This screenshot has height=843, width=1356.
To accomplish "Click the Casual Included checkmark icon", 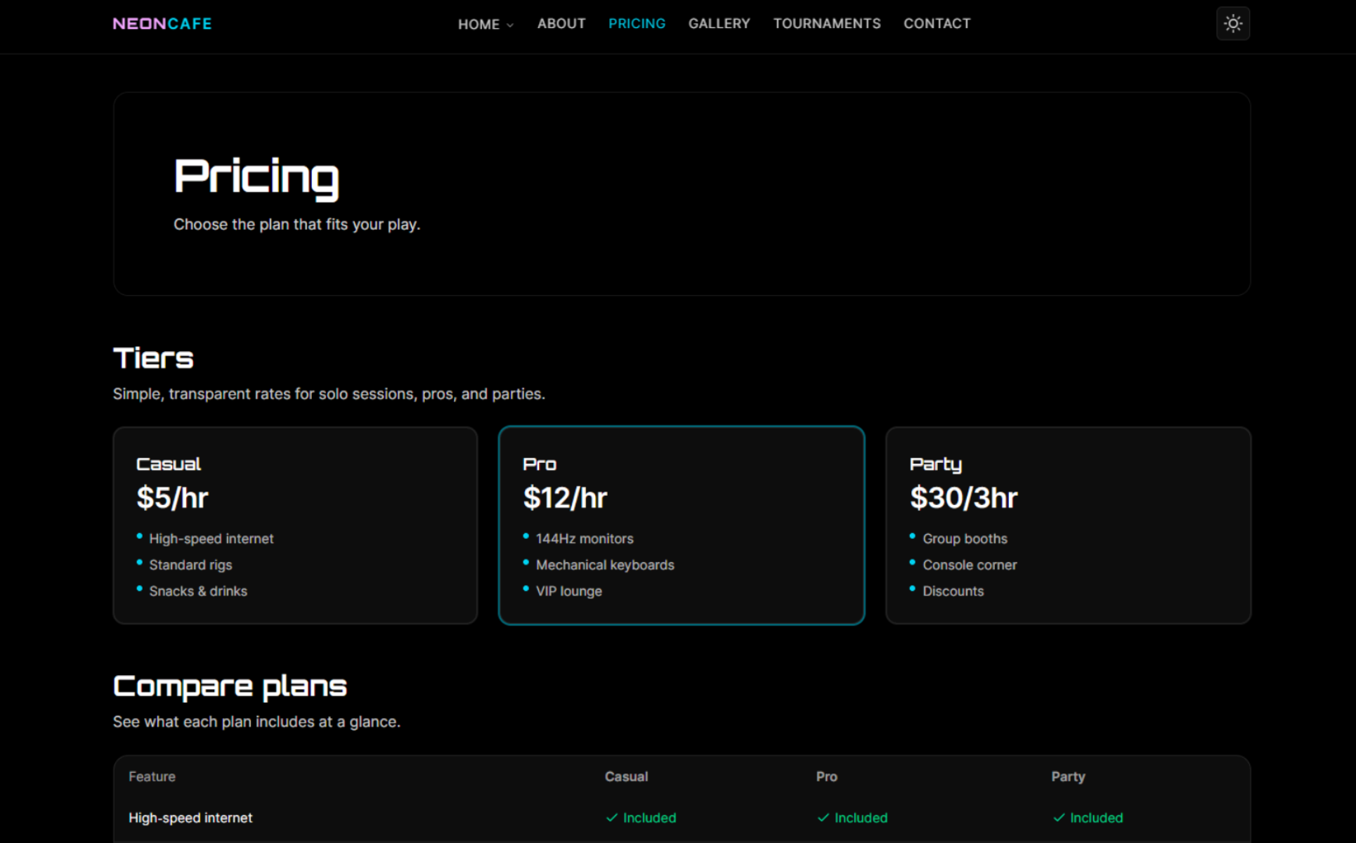I will coord(612,818).
